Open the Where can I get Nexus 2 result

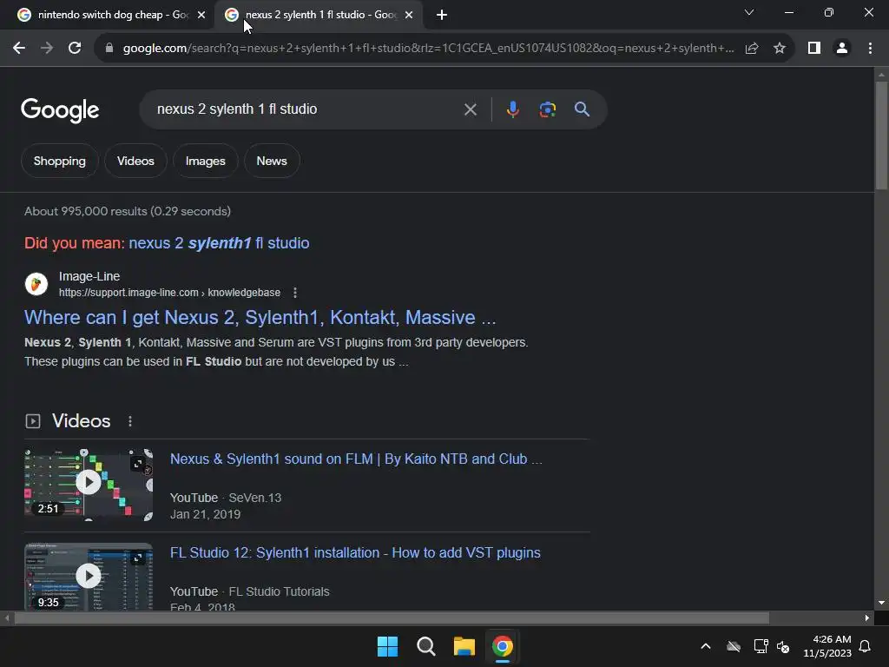260,318
